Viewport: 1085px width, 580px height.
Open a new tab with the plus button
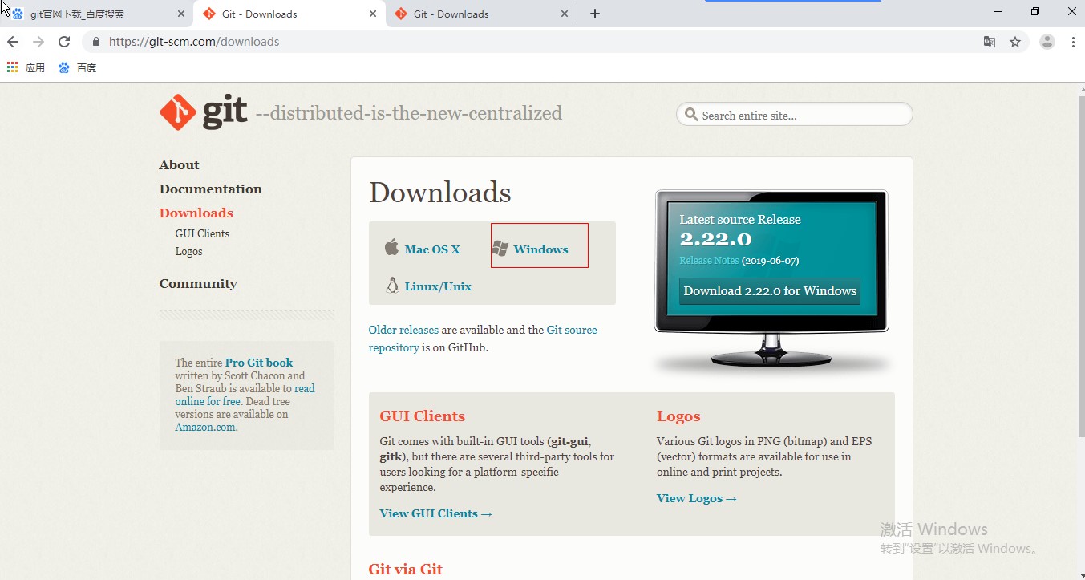[x=594, y=14]
